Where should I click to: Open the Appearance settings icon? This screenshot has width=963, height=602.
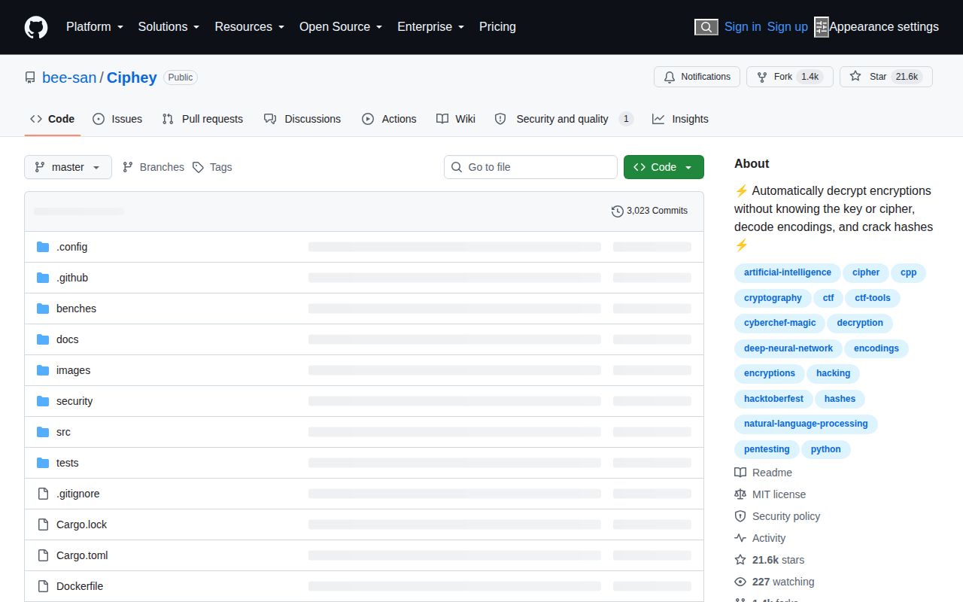[822, 27]
